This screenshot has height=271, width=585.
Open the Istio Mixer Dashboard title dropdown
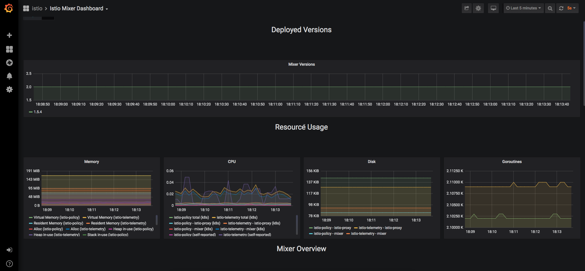[79, 9]
